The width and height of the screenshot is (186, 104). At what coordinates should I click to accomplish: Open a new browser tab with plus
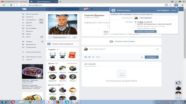(60, 2)
